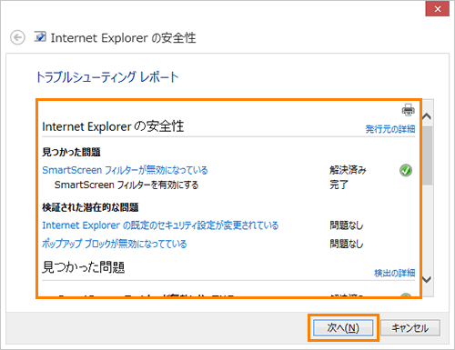Screen dimensions: 455x350
Task: Click the bold 見つかった問題 heading
Action: (x=71, y=152)
